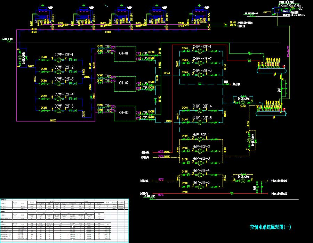The height and width of the screenshot is (243, 313).
Task: Click the CHWP-B2F-4 pump symbol
Action: point(200,110)
